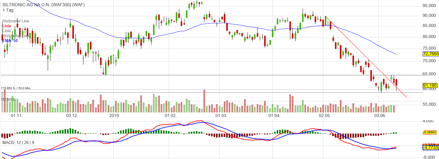Screen dimensions: 439x159
Task: Click the yellow 61,180 current price tag
Action: coord(430,85)
